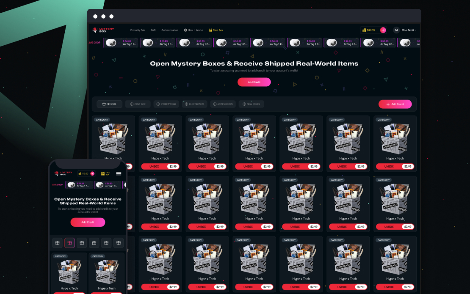Image resolution: width=470 pixels, height=294 pixels.
Task: Toggle the Electronics category filter
Action: (194, 104)
